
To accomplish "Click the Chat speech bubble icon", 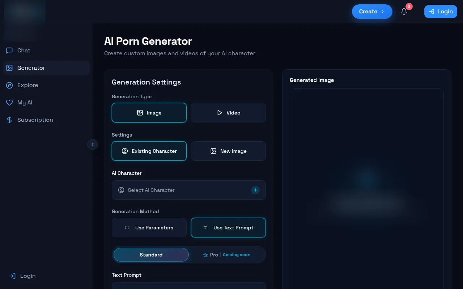I will [x=9, y=51].
